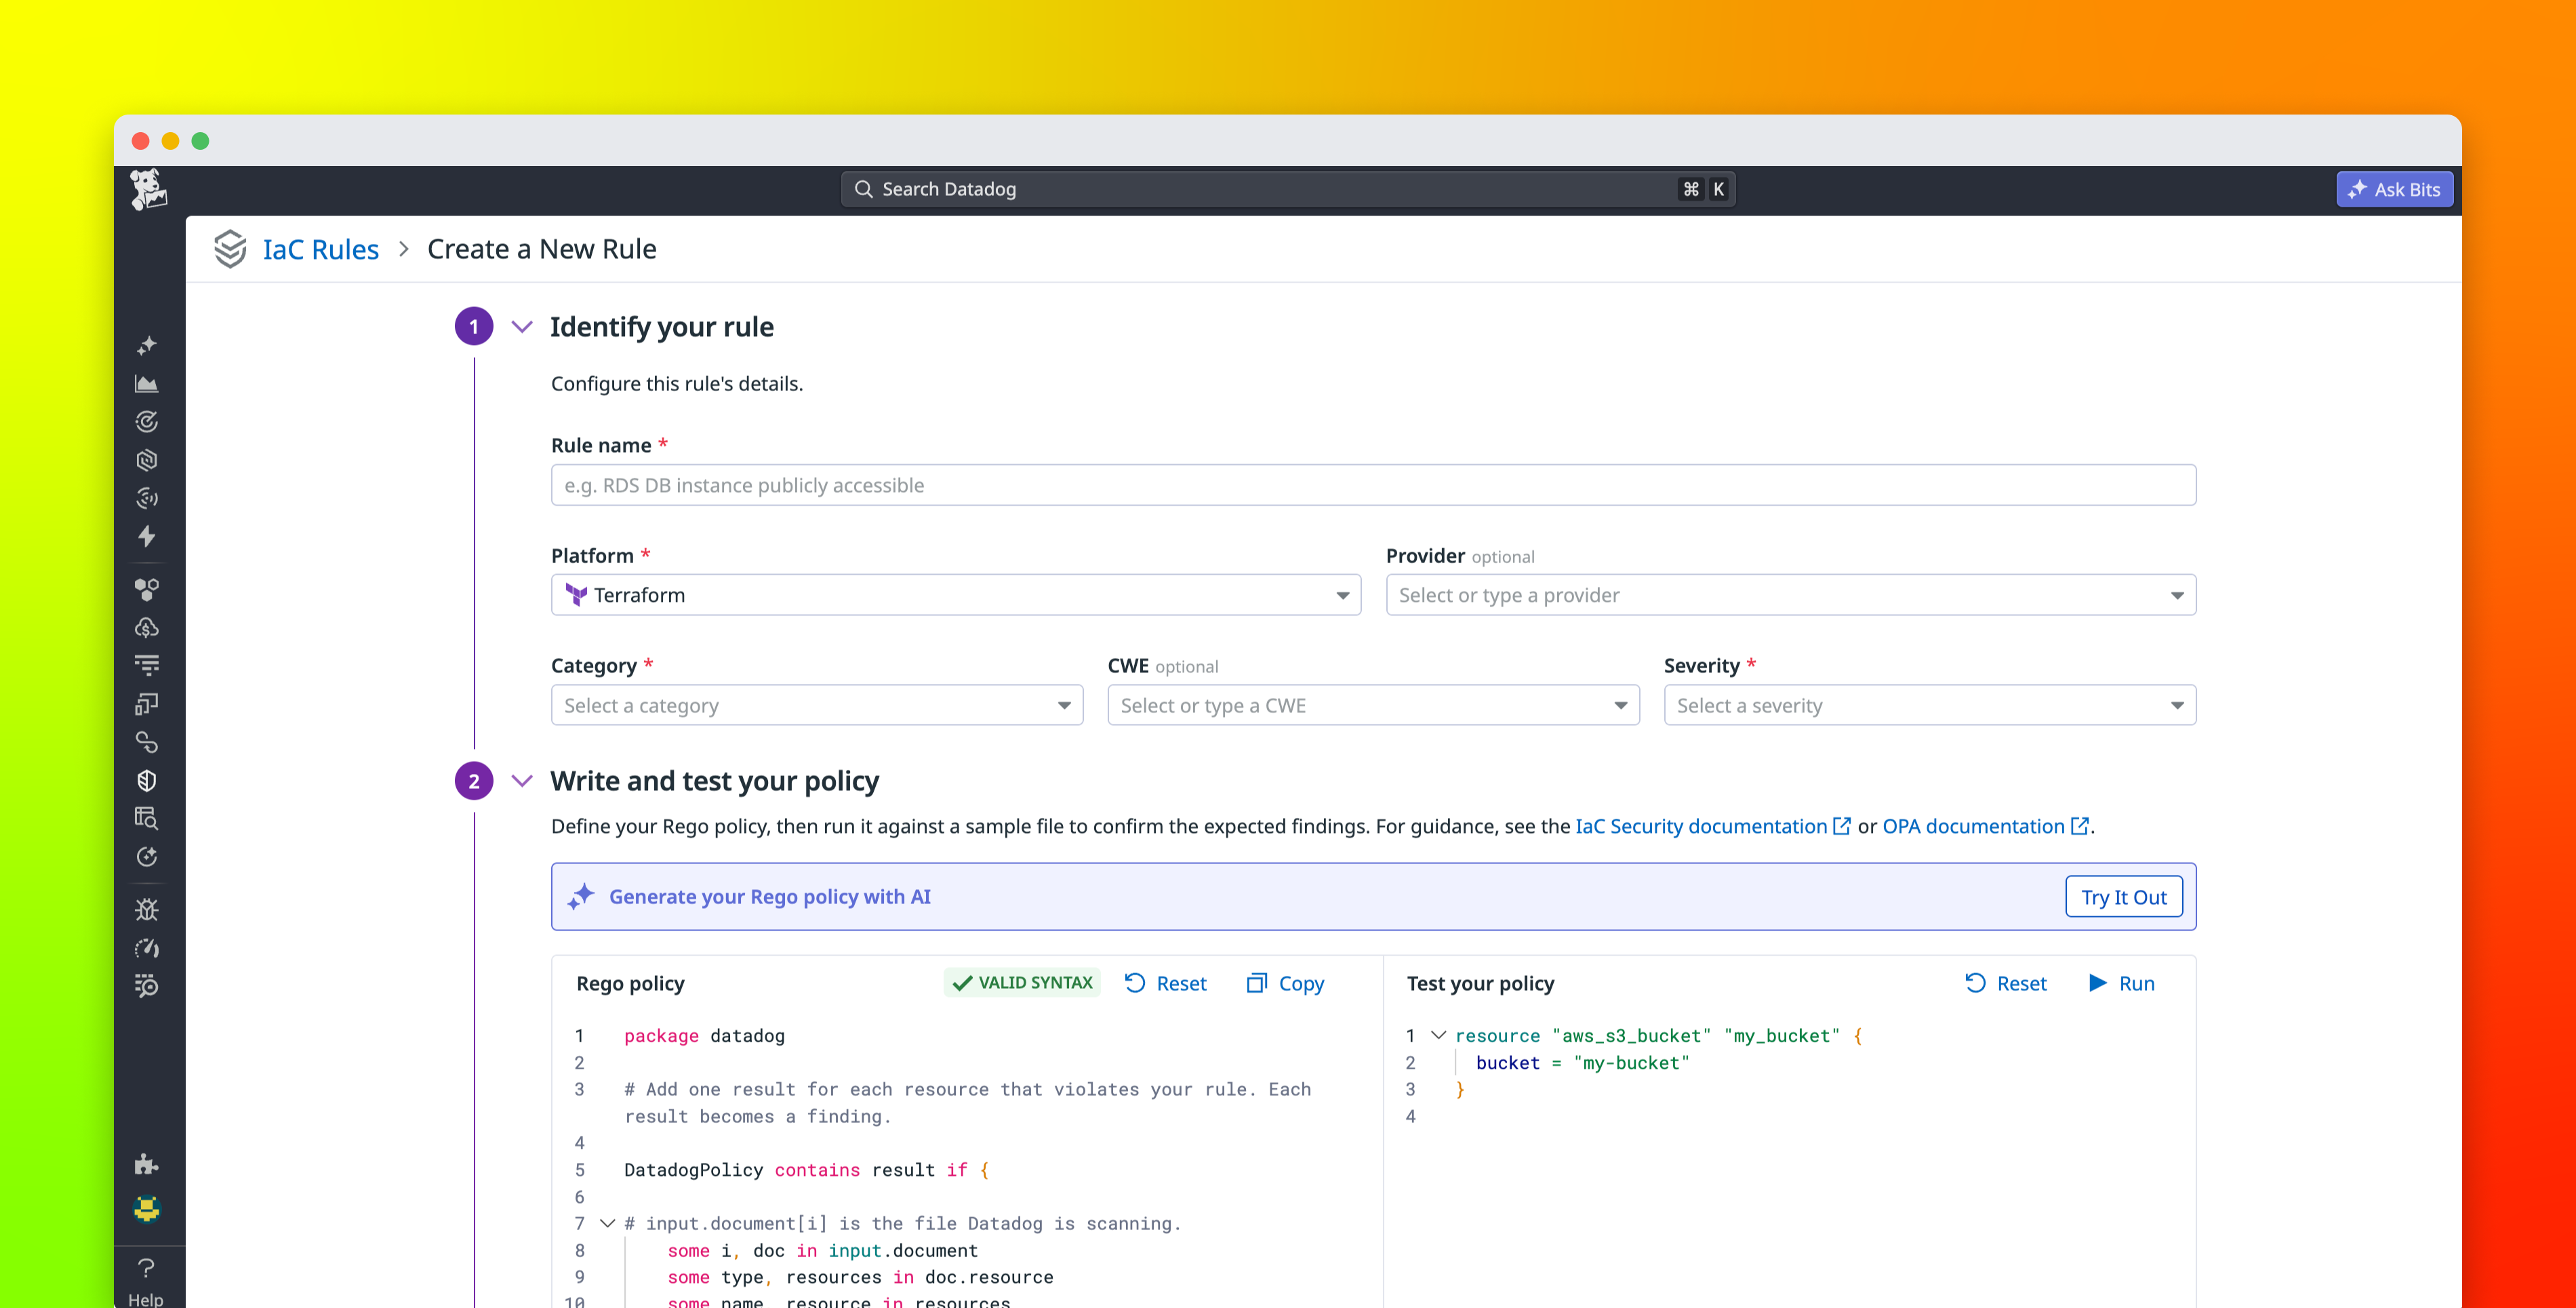Open the area chart dashboards sidebar icon
The height and width of the screenshot is (1308, 2576).
(147, 384)
